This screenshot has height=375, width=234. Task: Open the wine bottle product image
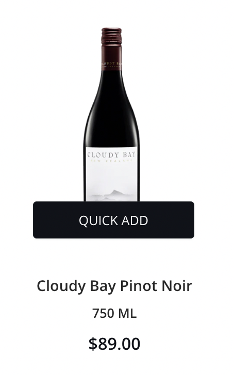(112, 114)
